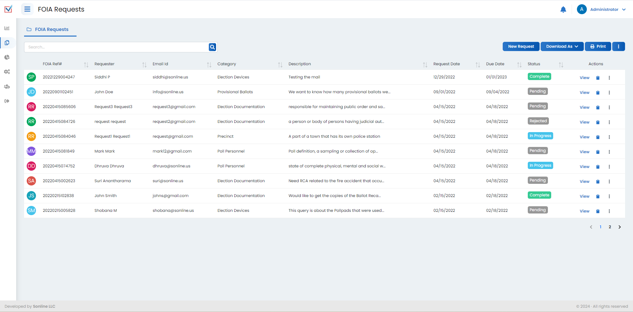Open row options for Siddhi P request
Image resolution: width=633 pixels, height=312 pixels.
click(x=609, y=78)
